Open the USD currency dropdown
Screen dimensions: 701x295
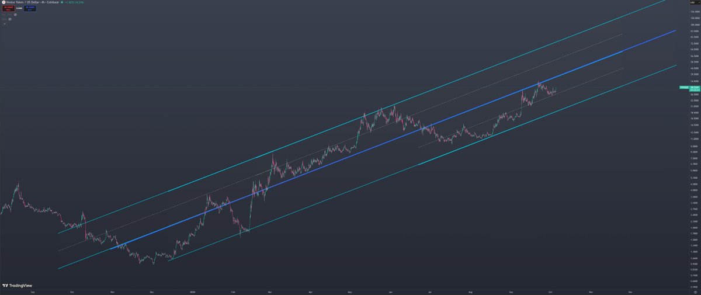pos(695,2)
